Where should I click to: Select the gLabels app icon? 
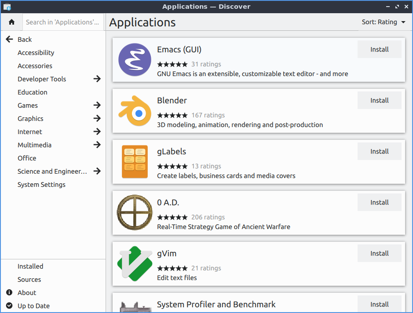click(135, 162)
